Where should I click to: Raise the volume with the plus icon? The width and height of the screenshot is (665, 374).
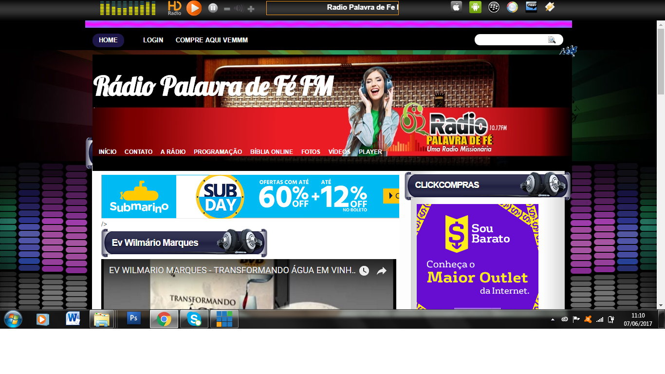pos(251,8)
